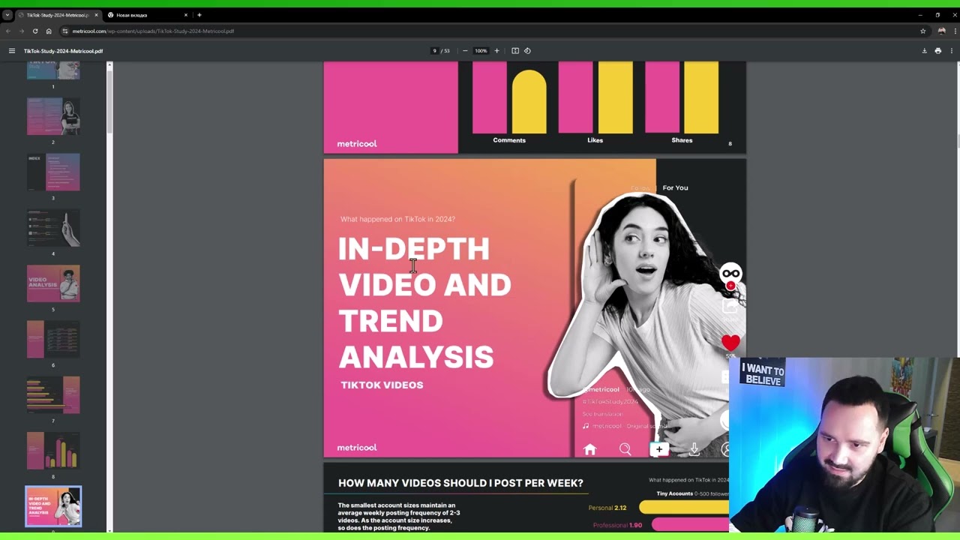Click the metricool infinity profile icon

tap(730, 274)
